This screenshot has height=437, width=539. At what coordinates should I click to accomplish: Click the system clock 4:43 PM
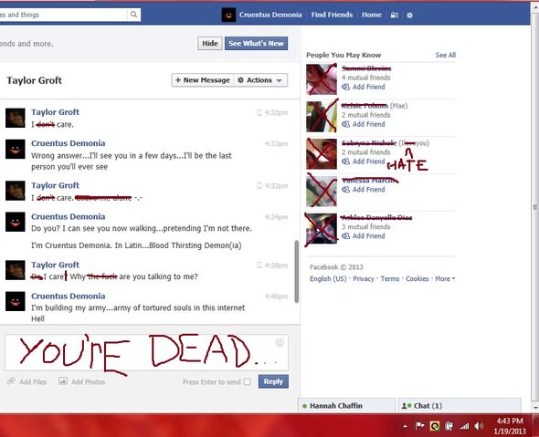(x=510, y=421)
